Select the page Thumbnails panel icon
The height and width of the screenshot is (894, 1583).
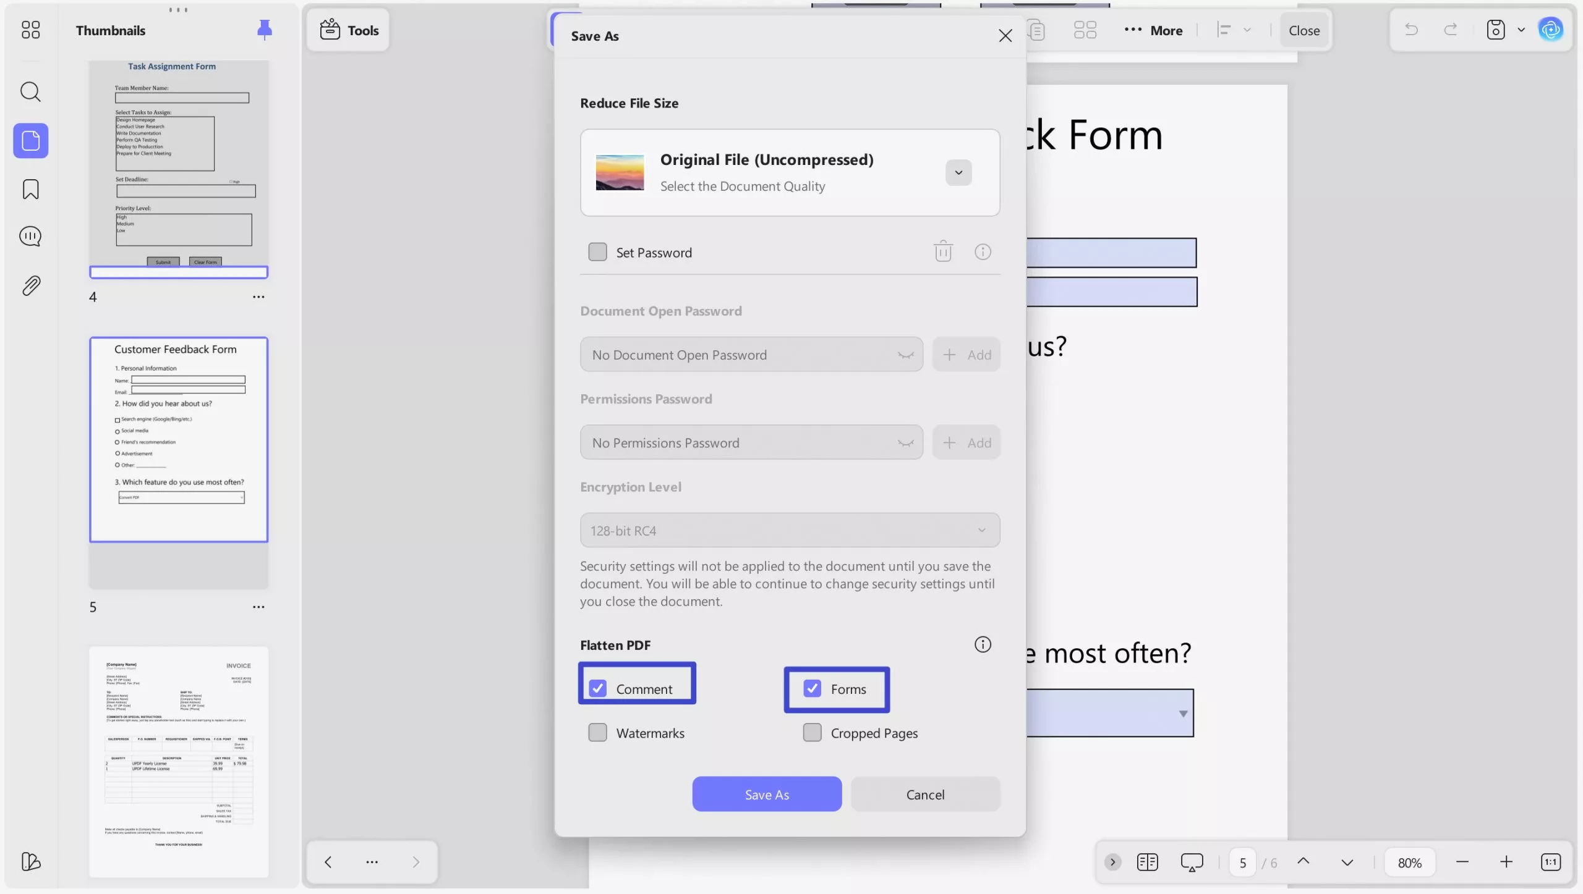(30, 140)
